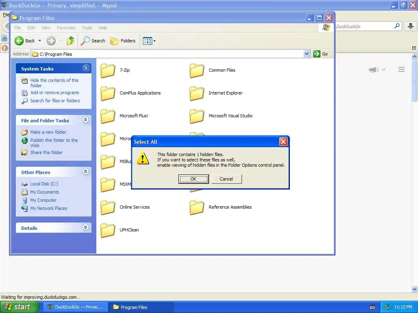Click the Mypal scrollbar down arrow
418x313 pixels.
[x=414, y=289]
